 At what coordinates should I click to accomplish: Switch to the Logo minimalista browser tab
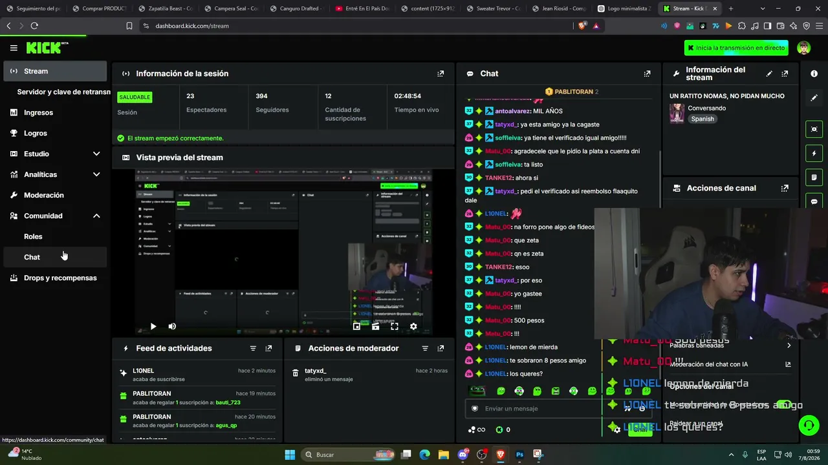pyautogui.click(x=624, y=8)
